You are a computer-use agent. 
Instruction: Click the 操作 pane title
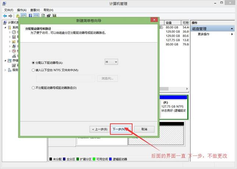(194, 23)
